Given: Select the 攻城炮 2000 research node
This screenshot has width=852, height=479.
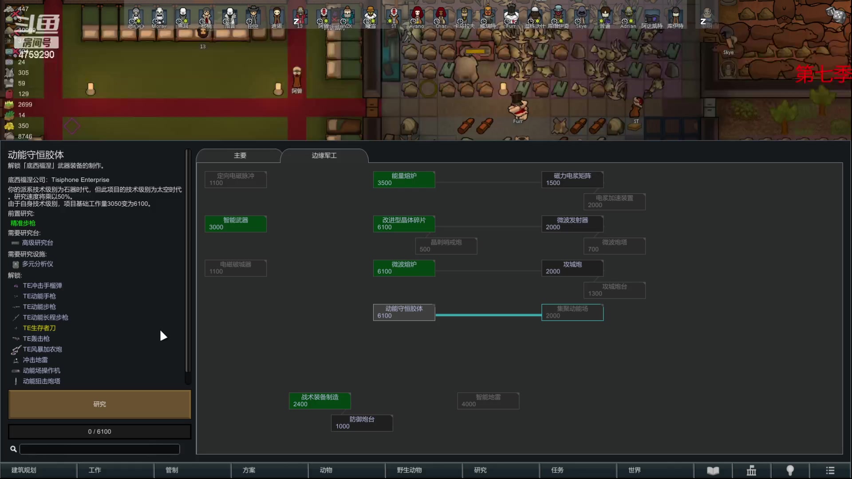Looking at the screenshot, I should (572, 268).
